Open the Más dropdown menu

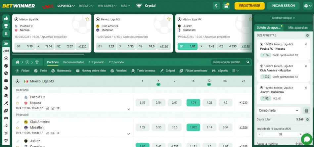pos(125,6)
